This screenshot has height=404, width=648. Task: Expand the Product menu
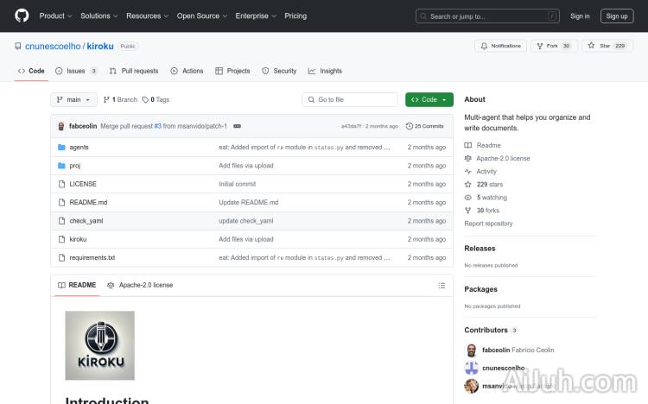pos(55,16)
